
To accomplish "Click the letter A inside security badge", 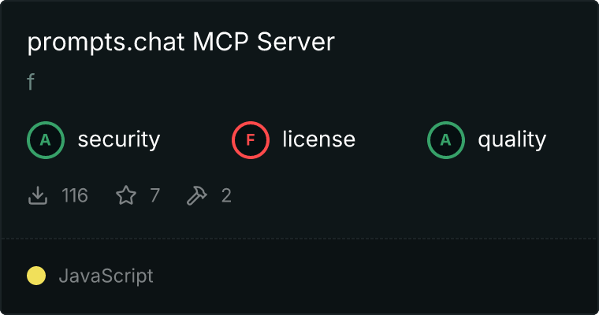I will tap(46, 140).
